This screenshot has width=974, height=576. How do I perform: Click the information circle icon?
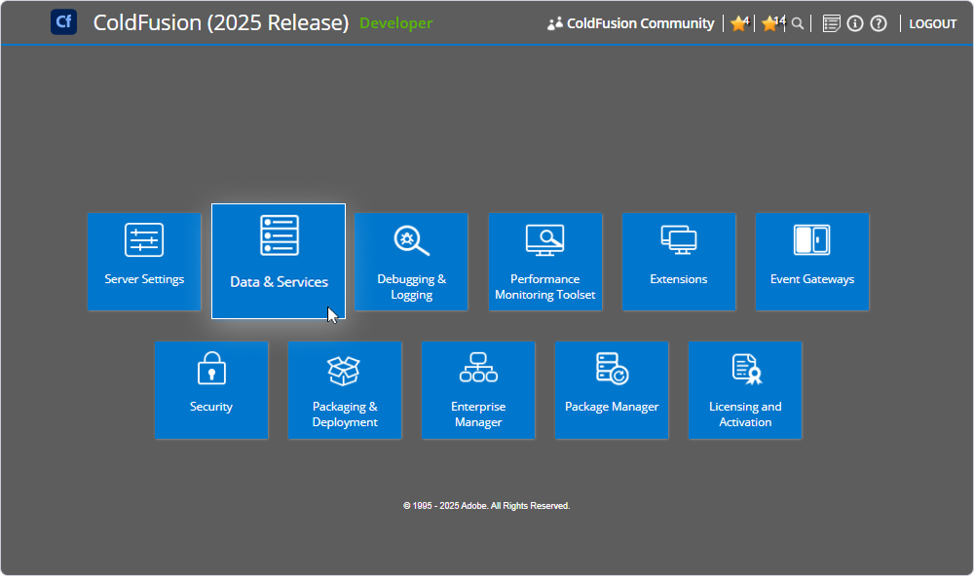[854, 22]
